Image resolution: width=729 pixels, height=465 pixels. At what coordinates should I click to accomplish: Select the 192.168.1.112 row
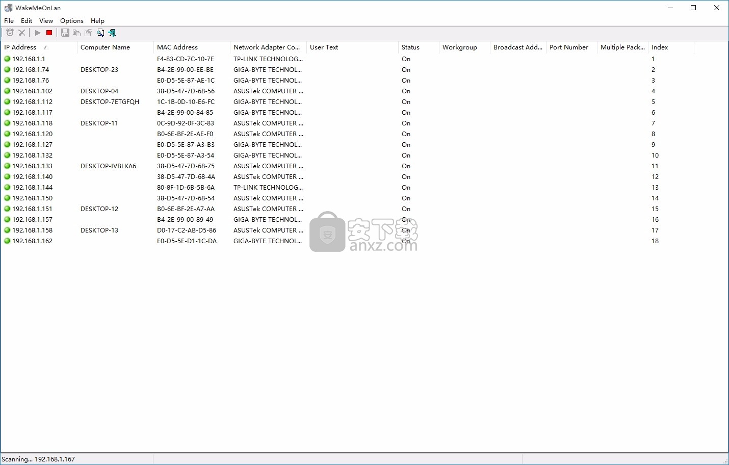pos(347,101)
